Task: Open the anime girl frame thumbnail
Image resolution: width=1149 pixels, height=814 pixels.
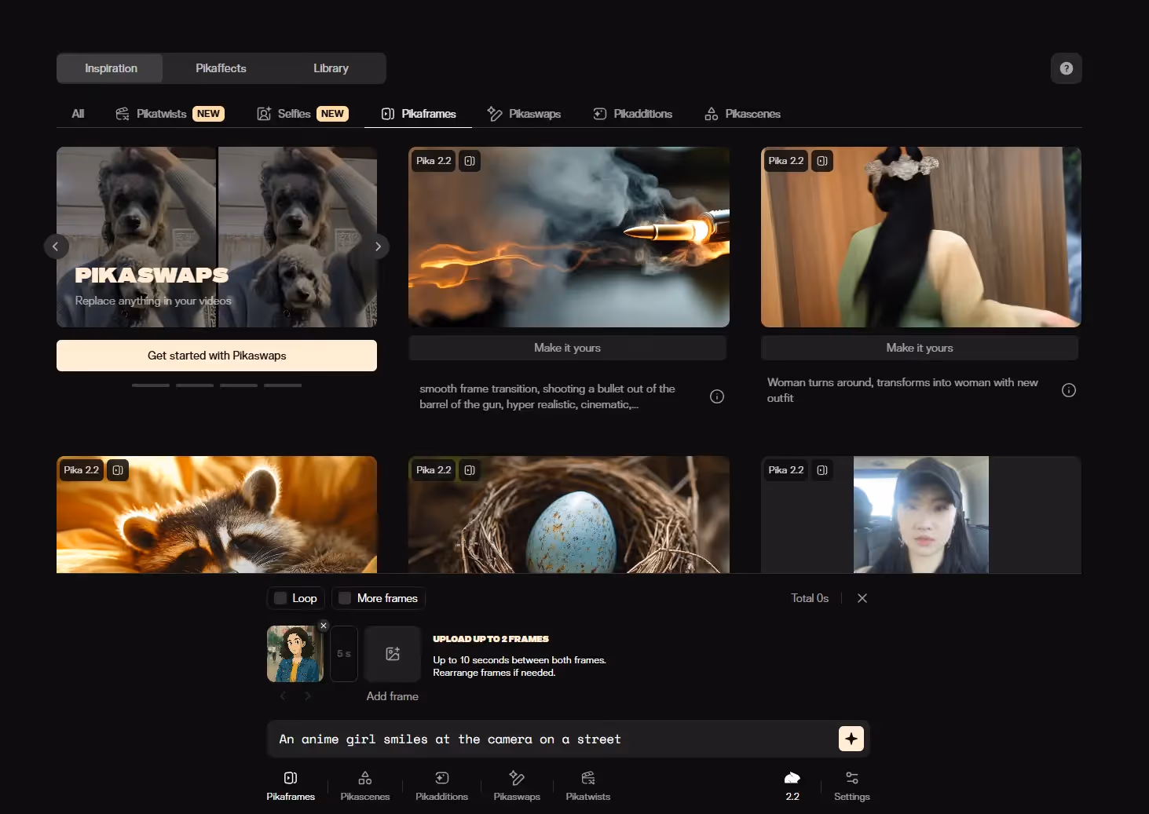Action: click(295, 654)
